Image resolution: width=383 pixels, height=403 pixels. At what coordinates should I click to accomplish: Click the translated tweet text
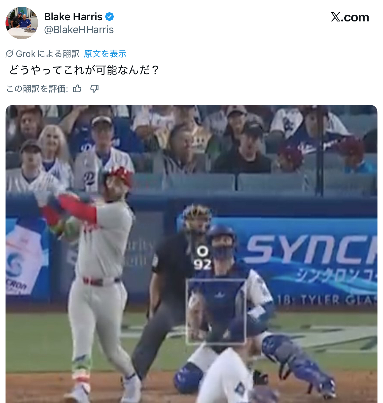click(84, 70)
